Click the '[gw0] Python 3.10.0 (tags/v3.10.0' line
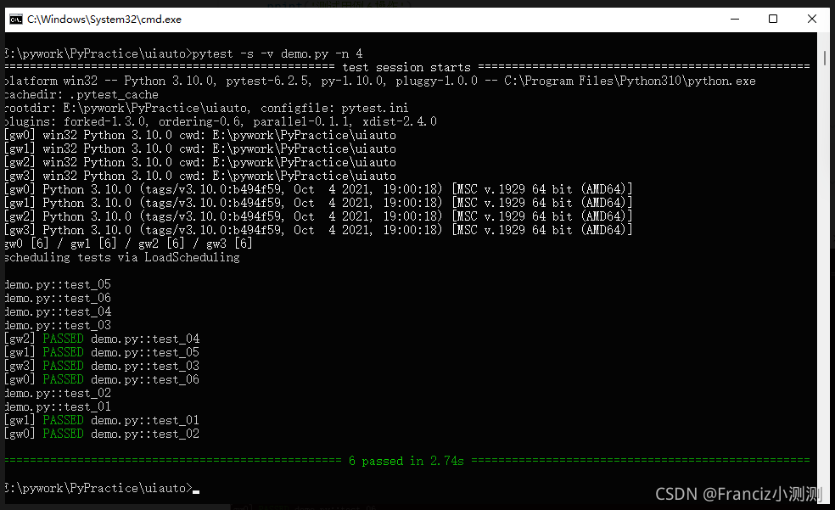The height and width of the screenshot is (510, 835). click(x=318, y=189)
